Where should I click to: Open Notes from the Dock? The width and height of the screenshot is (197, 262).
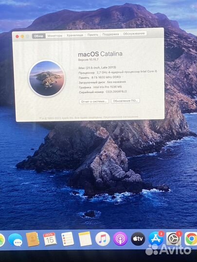pyautogui.click(x=85, y=239)
